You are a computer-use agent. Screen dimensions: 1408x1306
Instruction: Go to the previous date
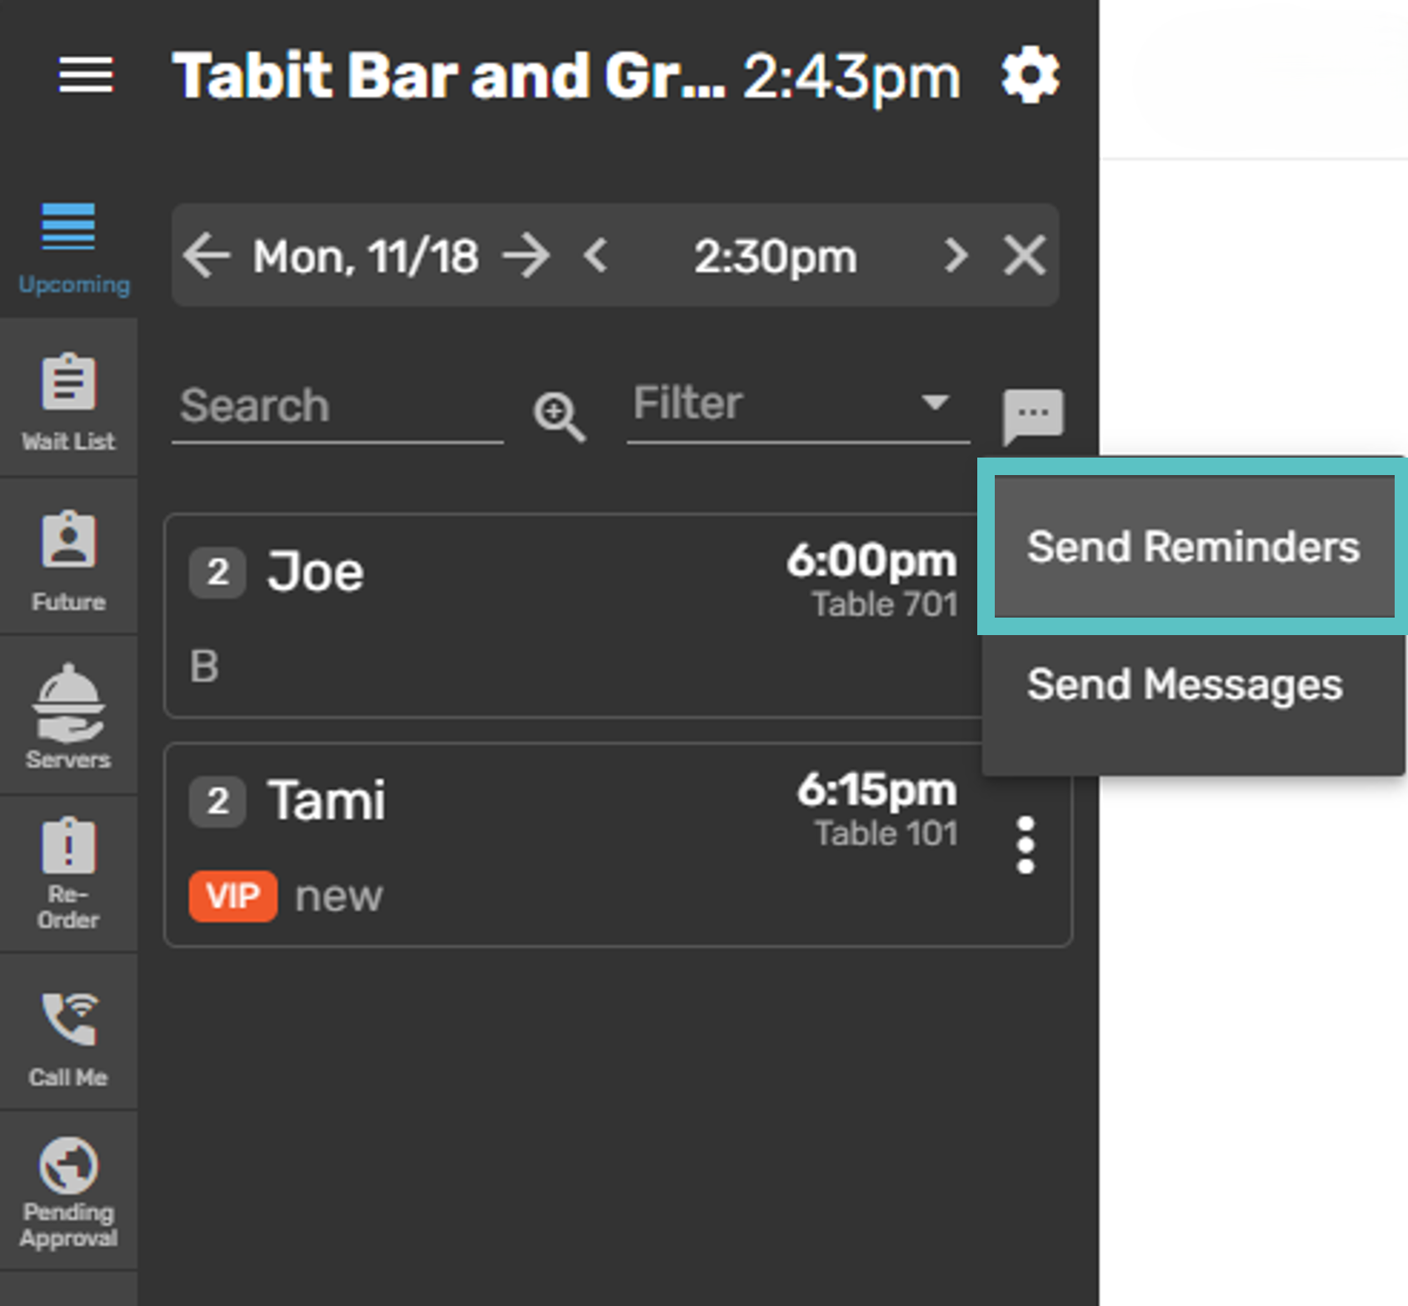(206, 255)
